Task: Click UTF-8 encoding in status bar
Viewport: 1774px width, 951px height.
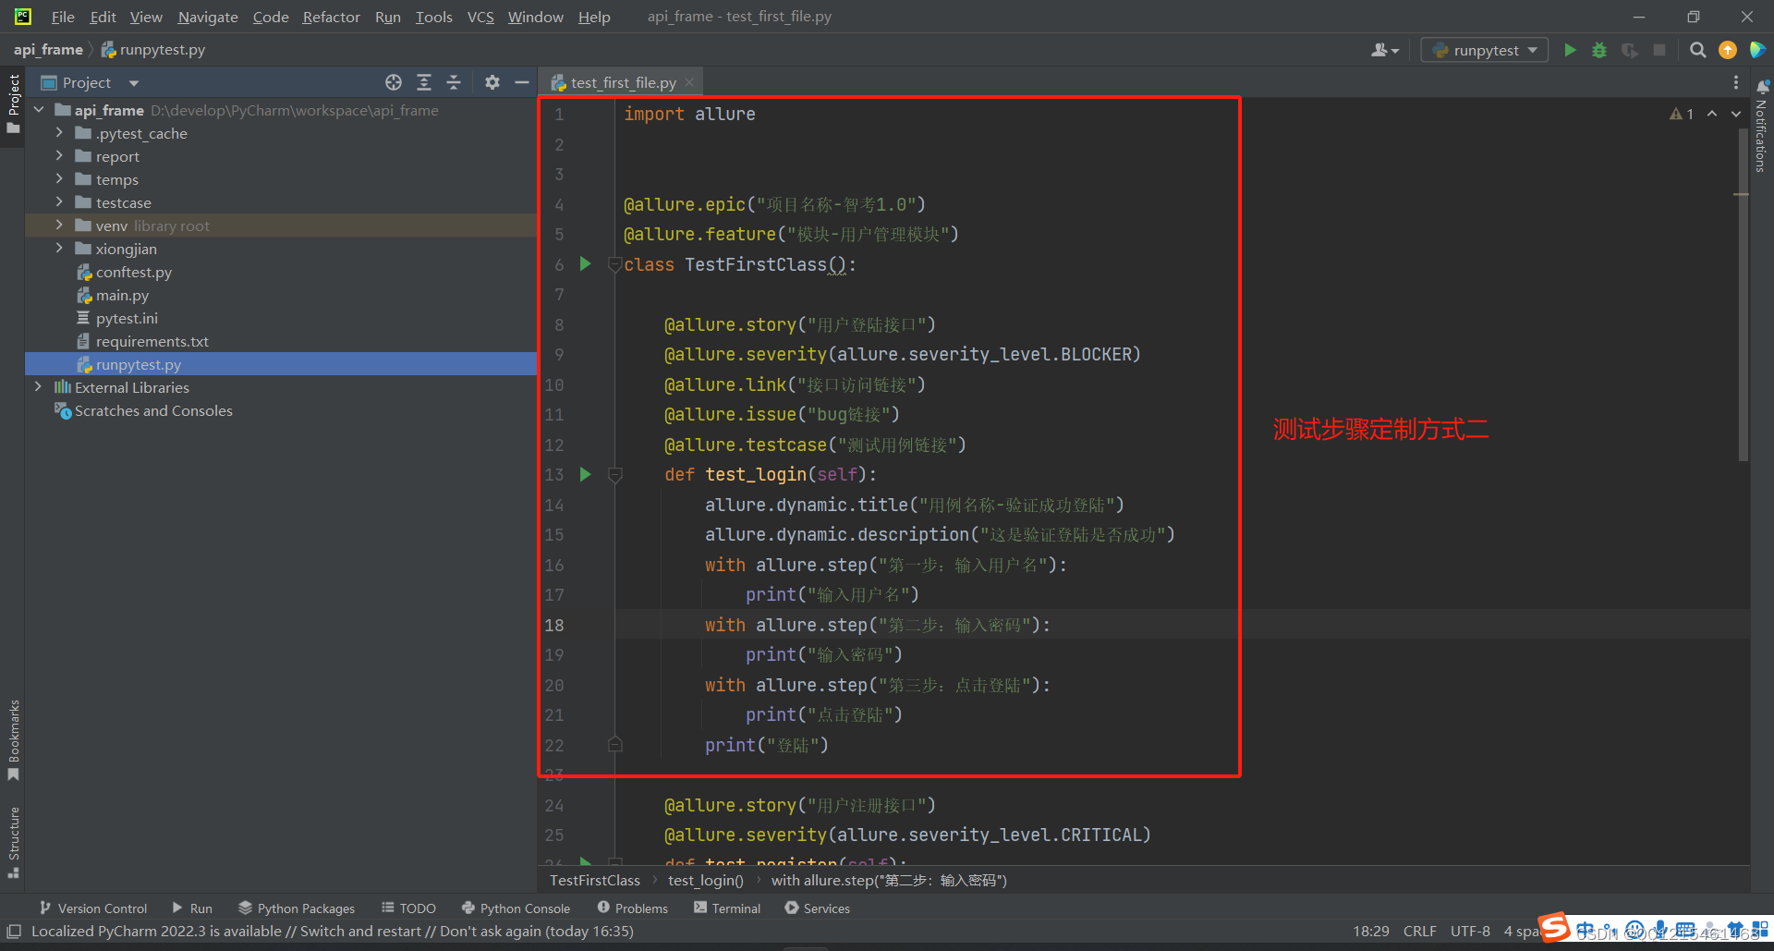Action: 1470,931
